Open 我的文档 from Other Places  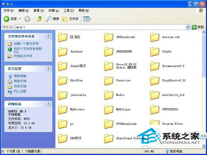click(x=20, y=81)
